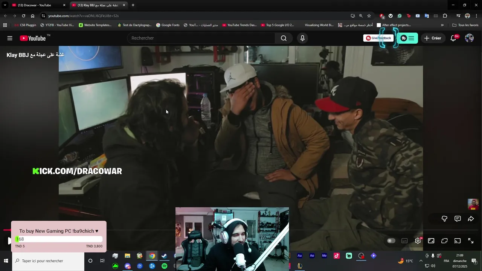Open After effect projects bookmark

[x=394, y=25]
